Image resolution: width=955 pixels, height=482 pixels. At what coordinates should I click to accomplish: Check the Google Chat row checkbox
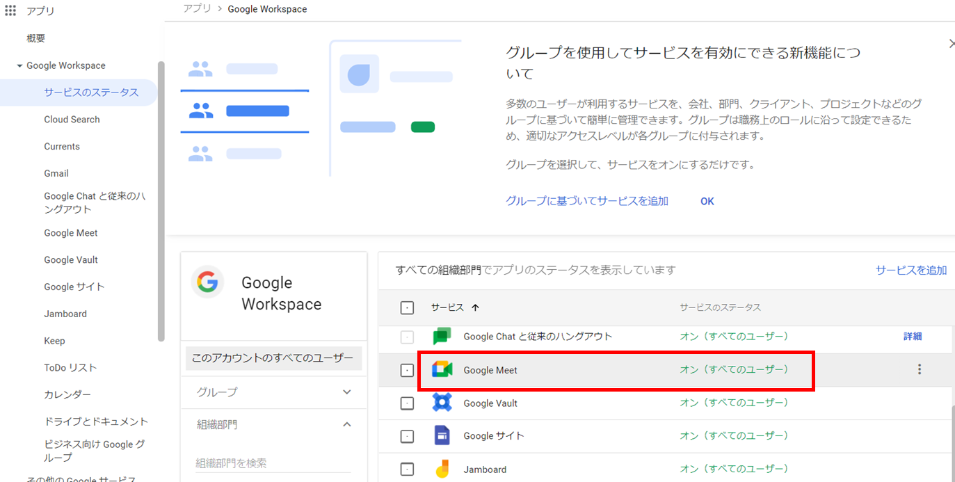pos(408,337)
